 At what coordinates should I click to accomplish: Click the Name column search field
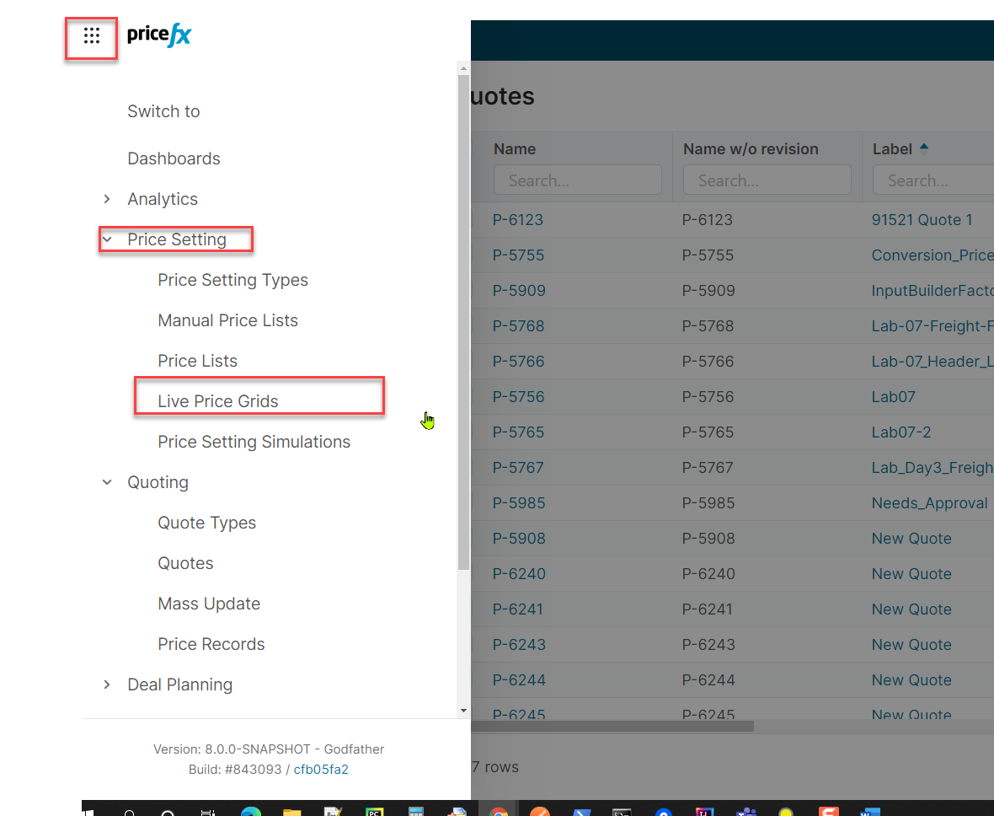coord(578,180)
